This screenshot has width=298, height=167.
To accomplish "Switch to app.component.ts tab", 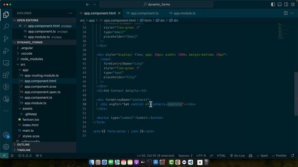I will [x=144, y=13].
